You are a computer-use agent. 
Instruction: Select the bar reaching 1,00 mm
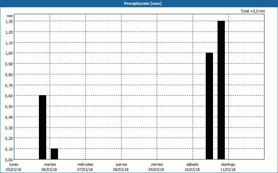209,106
